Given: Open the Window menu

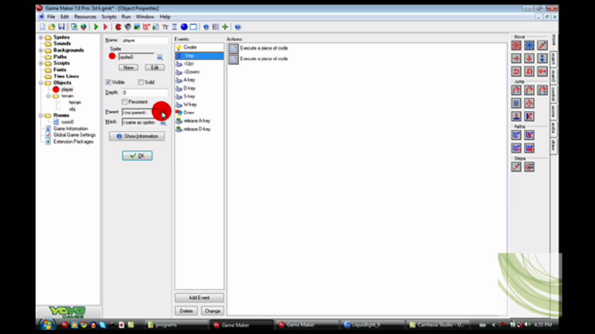Looking at the screenshot, I should (145, 17).
